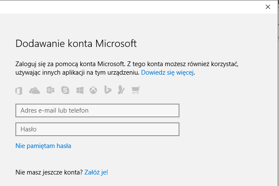Open the 'Załóż je!' sign-up link
The height and width of the screenshot is (186, 279).
96,172
